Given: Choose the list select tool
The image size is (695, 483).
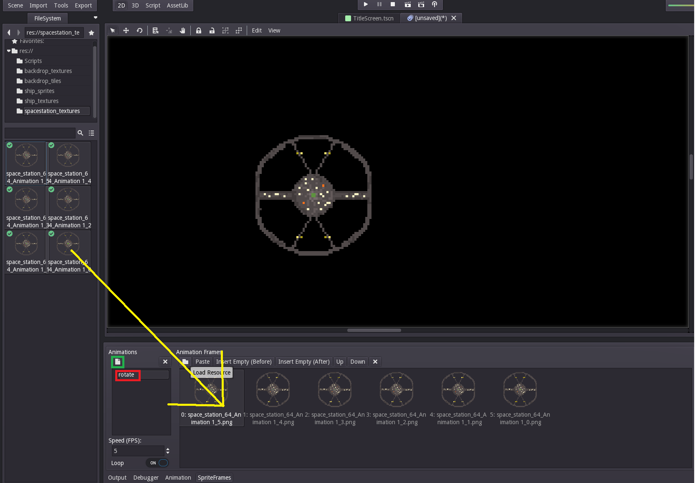Looking at the screenshot, I should point(156,30).
